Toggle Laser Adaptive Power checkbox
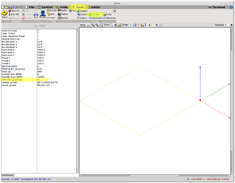The height and width of the screenshot is (183, 235). coord(38,36)
